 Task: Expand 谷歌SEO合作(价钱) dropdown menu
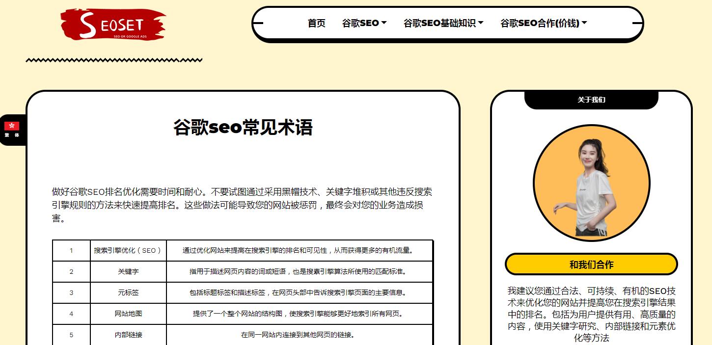point(544,23)
